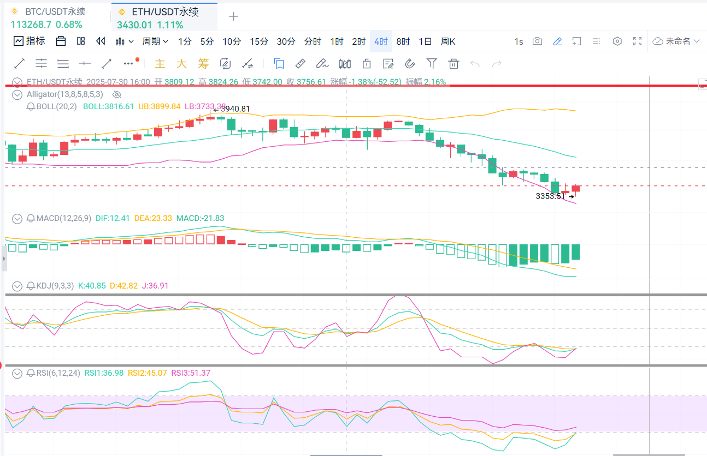This screenshot has height=456, width=707.
Task: Select the 1分 timeframe
Action: [185, 41]
